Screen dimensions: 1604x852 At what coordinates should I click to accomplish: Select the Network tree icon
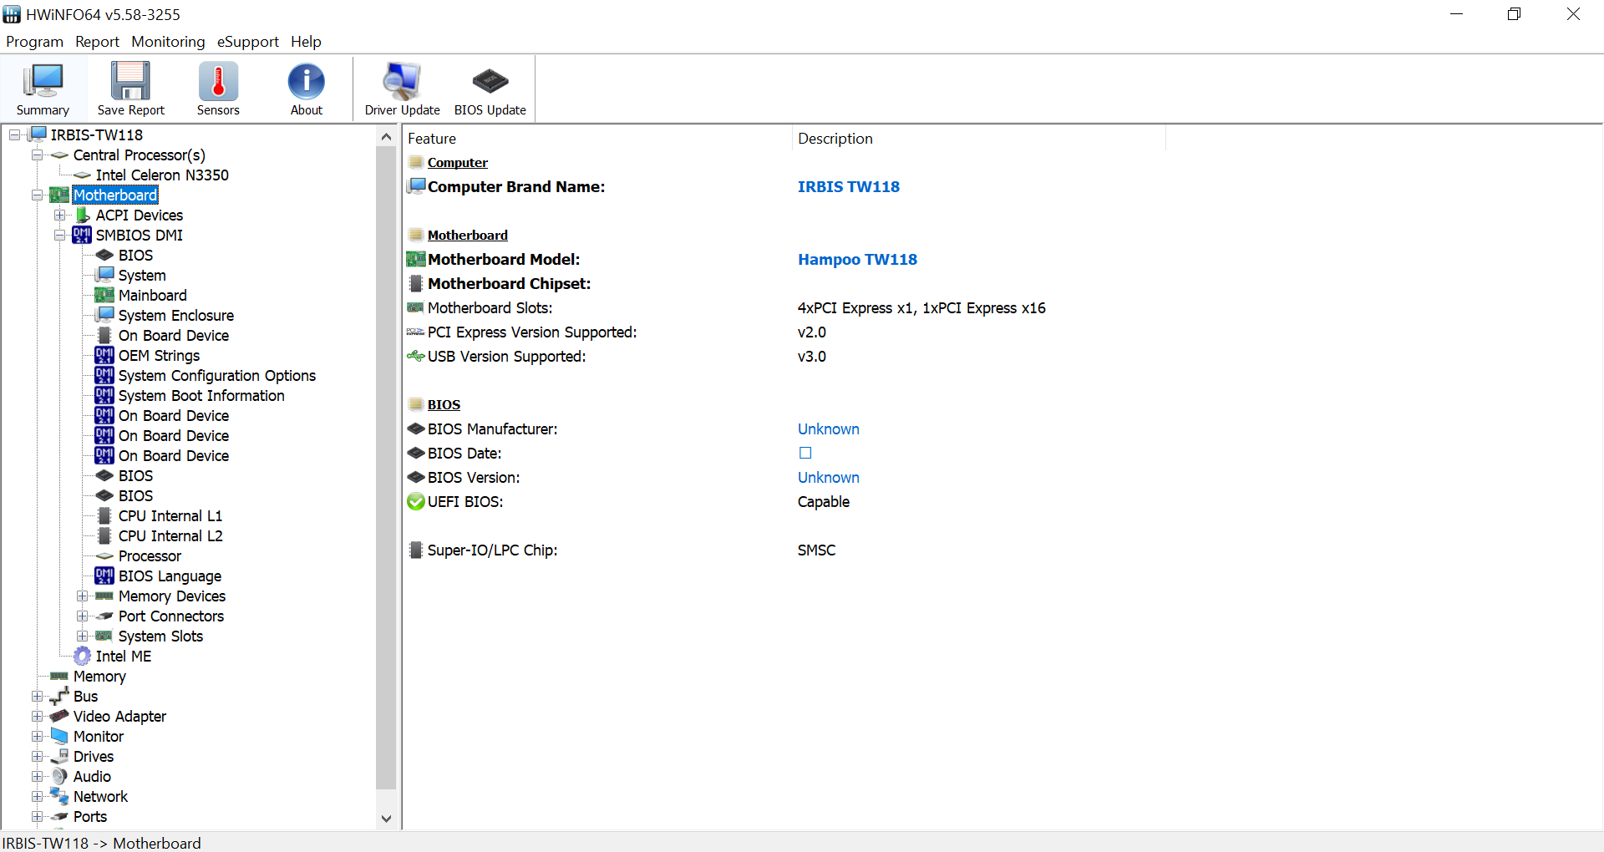59,797
